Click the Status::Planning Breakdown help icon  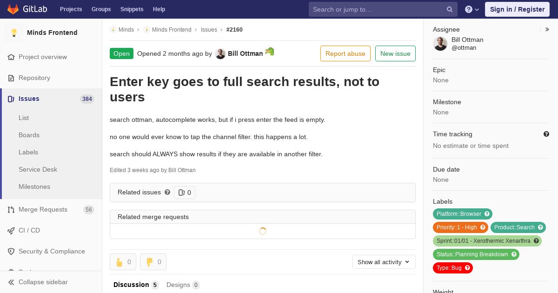click(x=514, y=254)
